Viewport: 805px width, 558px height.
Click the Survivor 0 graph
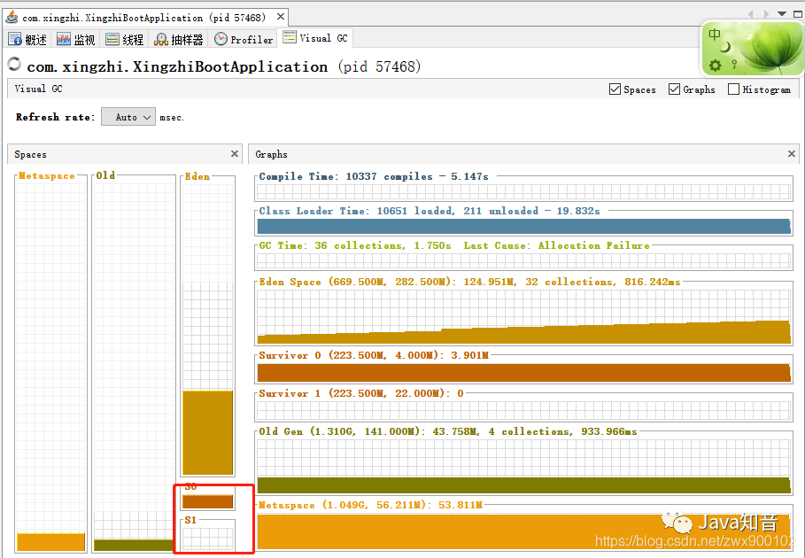523,373
